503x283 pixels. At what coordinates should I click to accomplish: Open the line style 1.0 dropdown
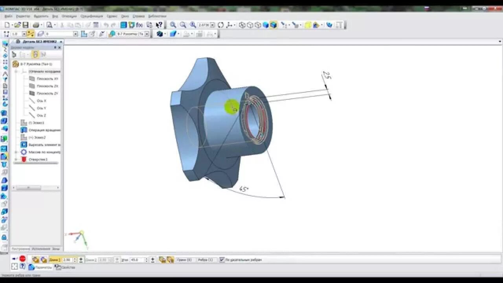24,34
